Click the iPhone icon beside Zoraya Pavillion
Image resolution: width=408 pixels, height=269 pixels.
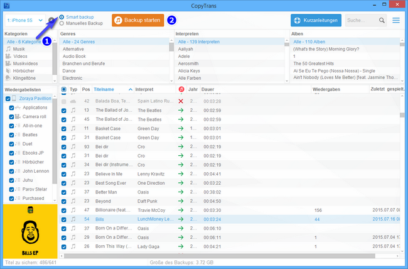(x=14, y=99)
